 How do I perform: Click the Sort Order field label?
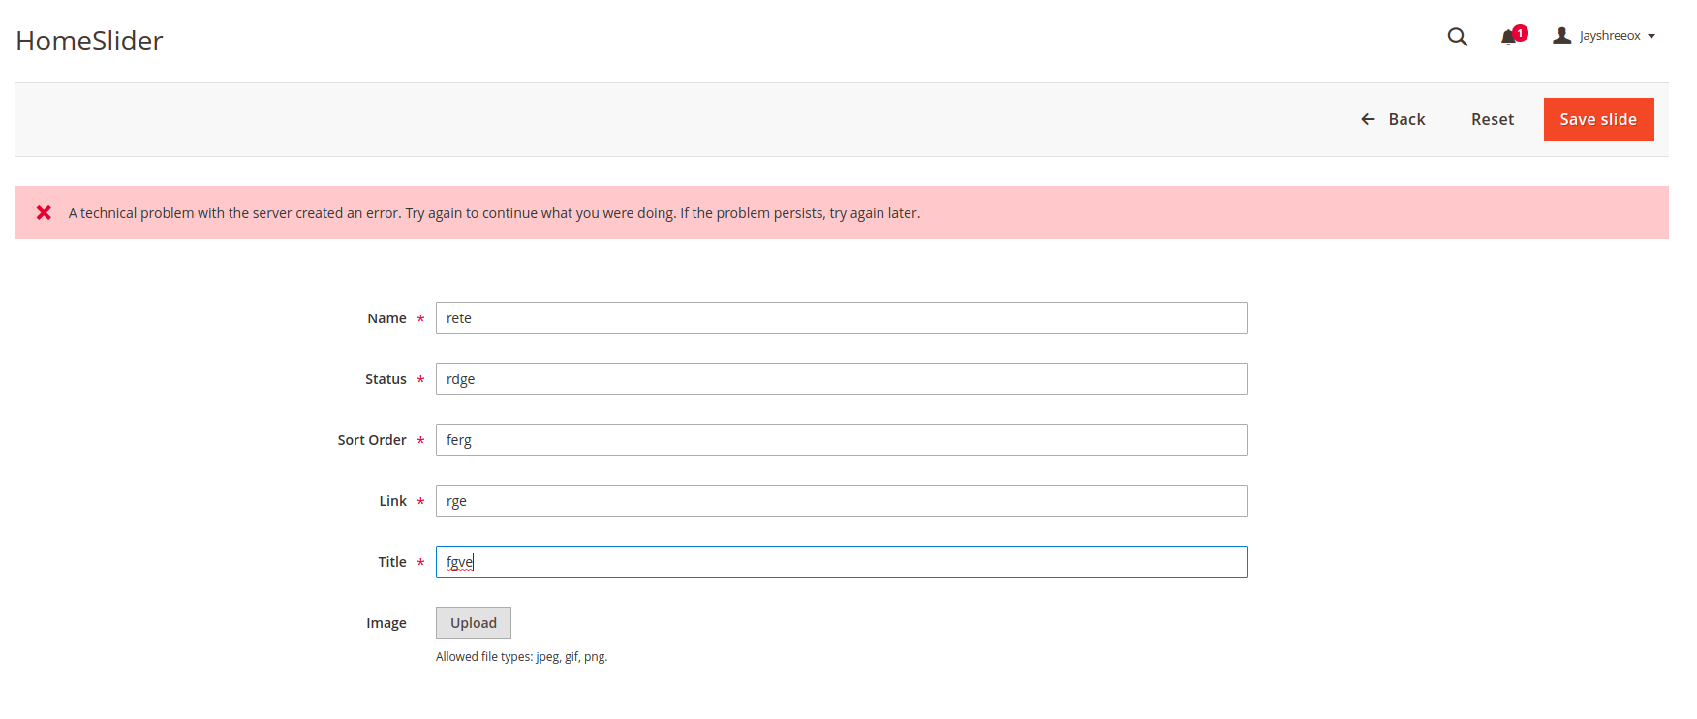(x=372, y=440)
